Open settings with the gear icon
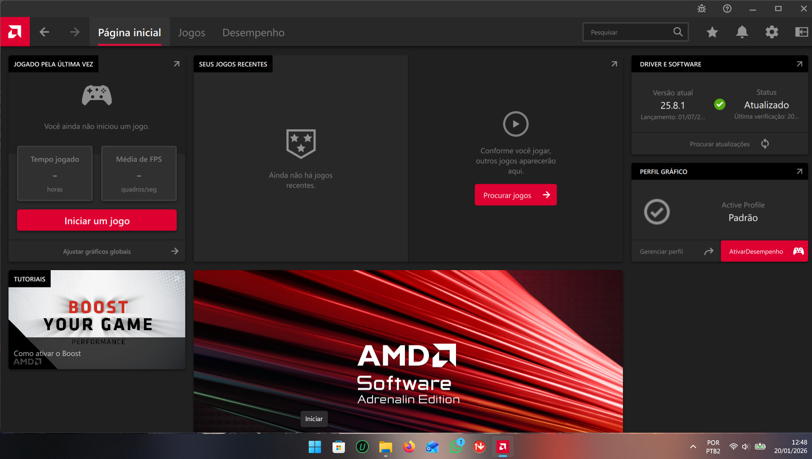Viewport: 812px width, 459px height. [772, 32]
